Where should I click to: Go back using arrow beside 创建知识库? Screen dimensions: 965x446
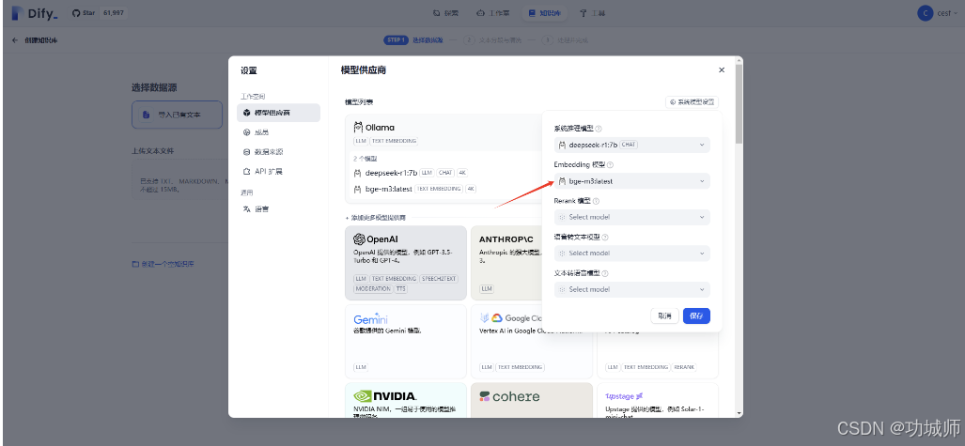15,40
